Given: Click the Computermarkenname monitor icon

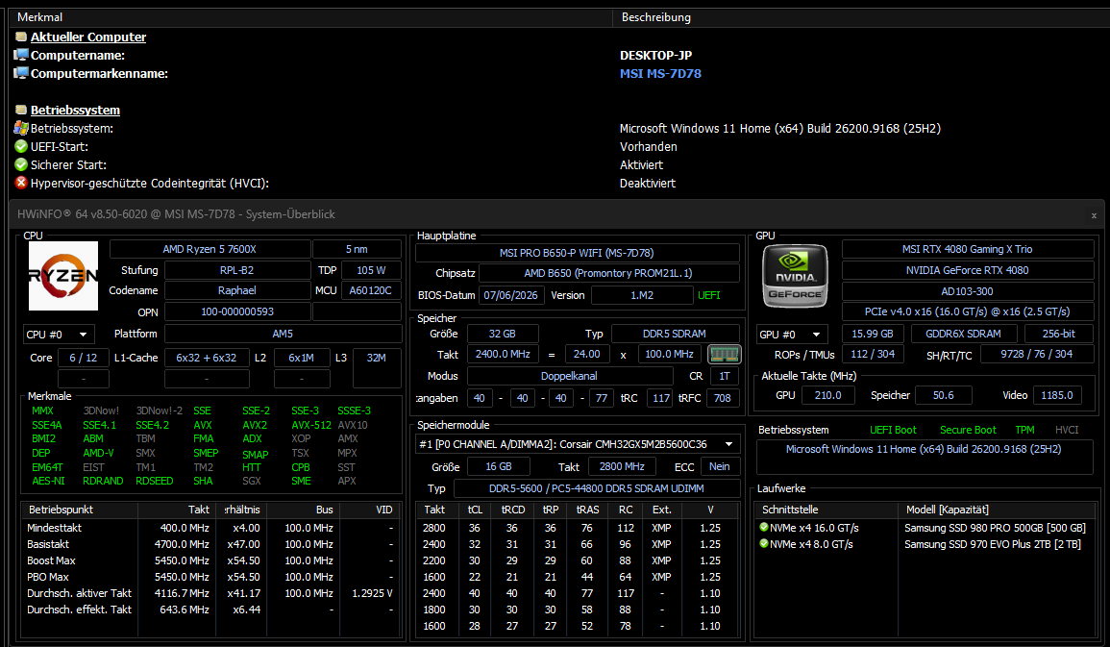Looking at the screenshot, I should pyautogui.click(x=21, y=74).
